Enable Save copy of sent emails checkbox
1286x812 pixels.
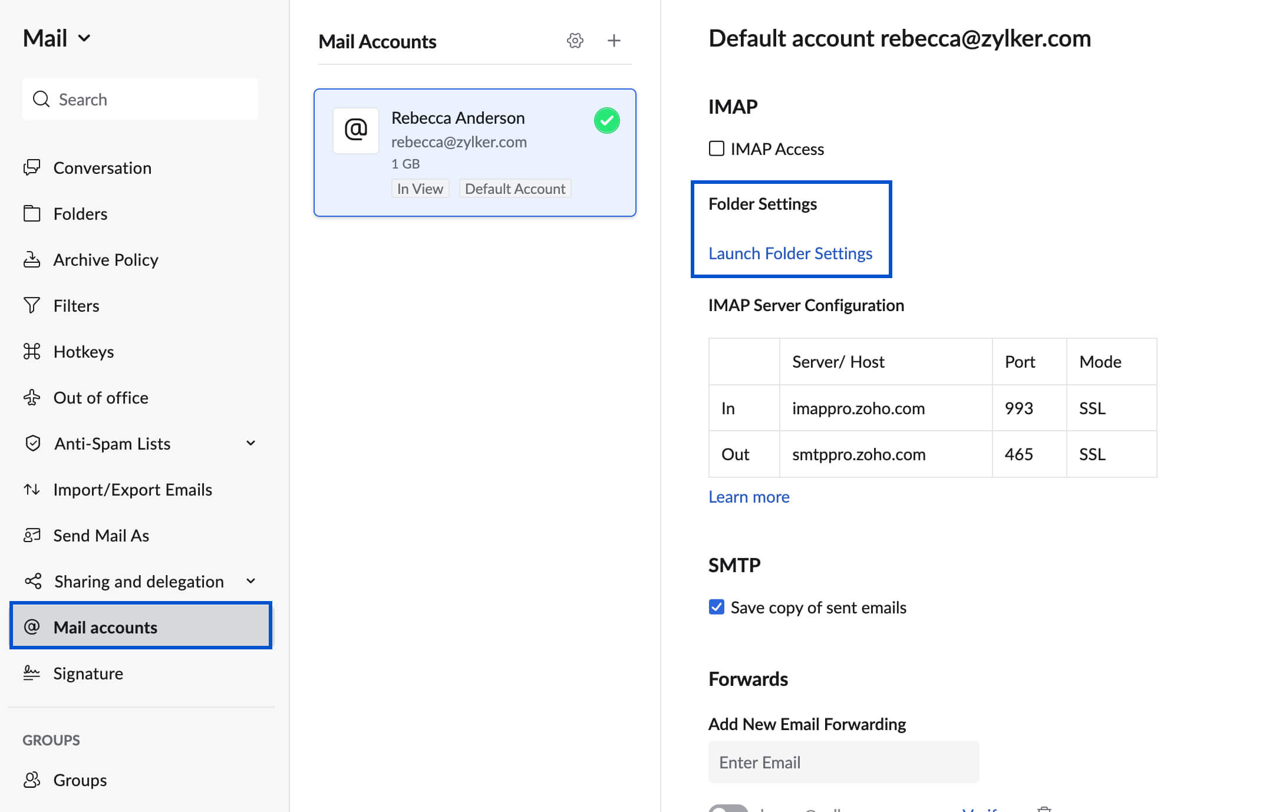click(x=717, y=607)
